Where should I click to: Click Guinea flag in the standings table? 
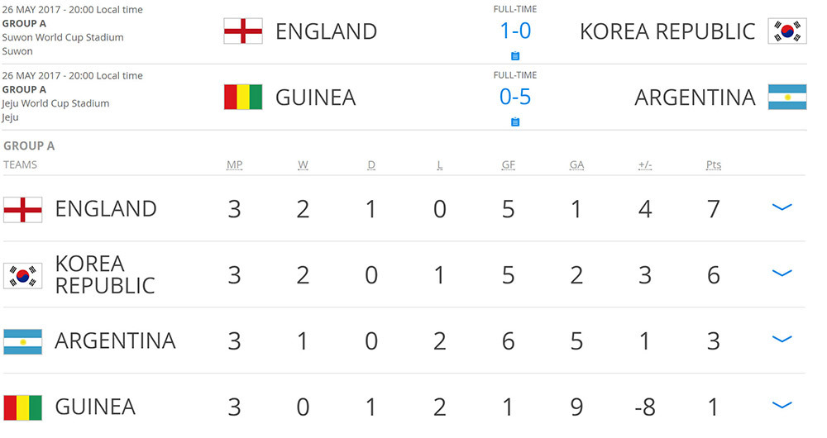(23, 407)
